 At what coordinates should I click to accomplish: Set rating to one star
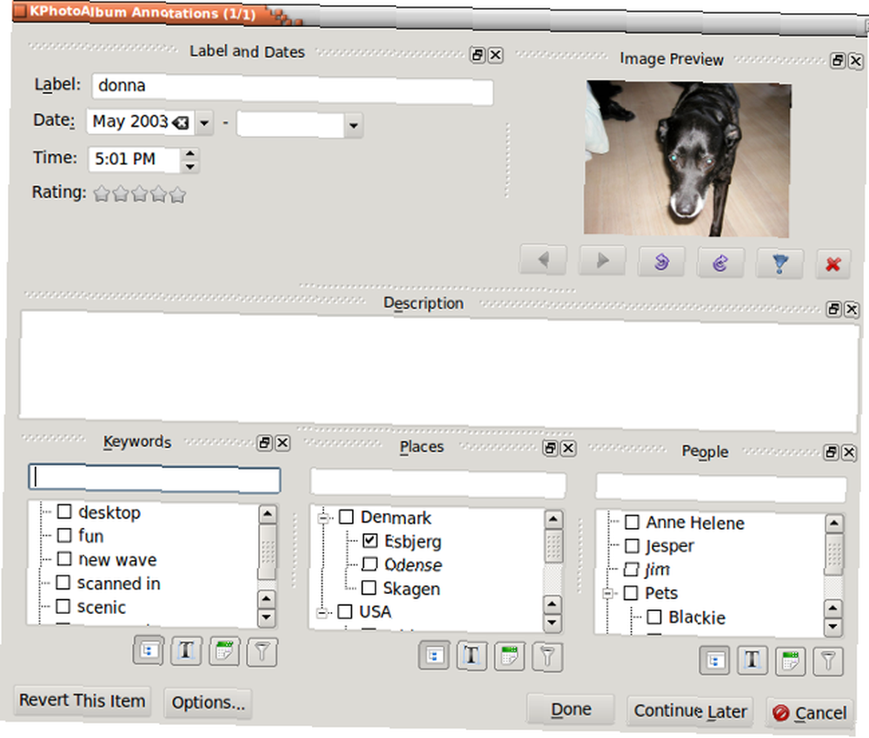click(x=102, y=194)
